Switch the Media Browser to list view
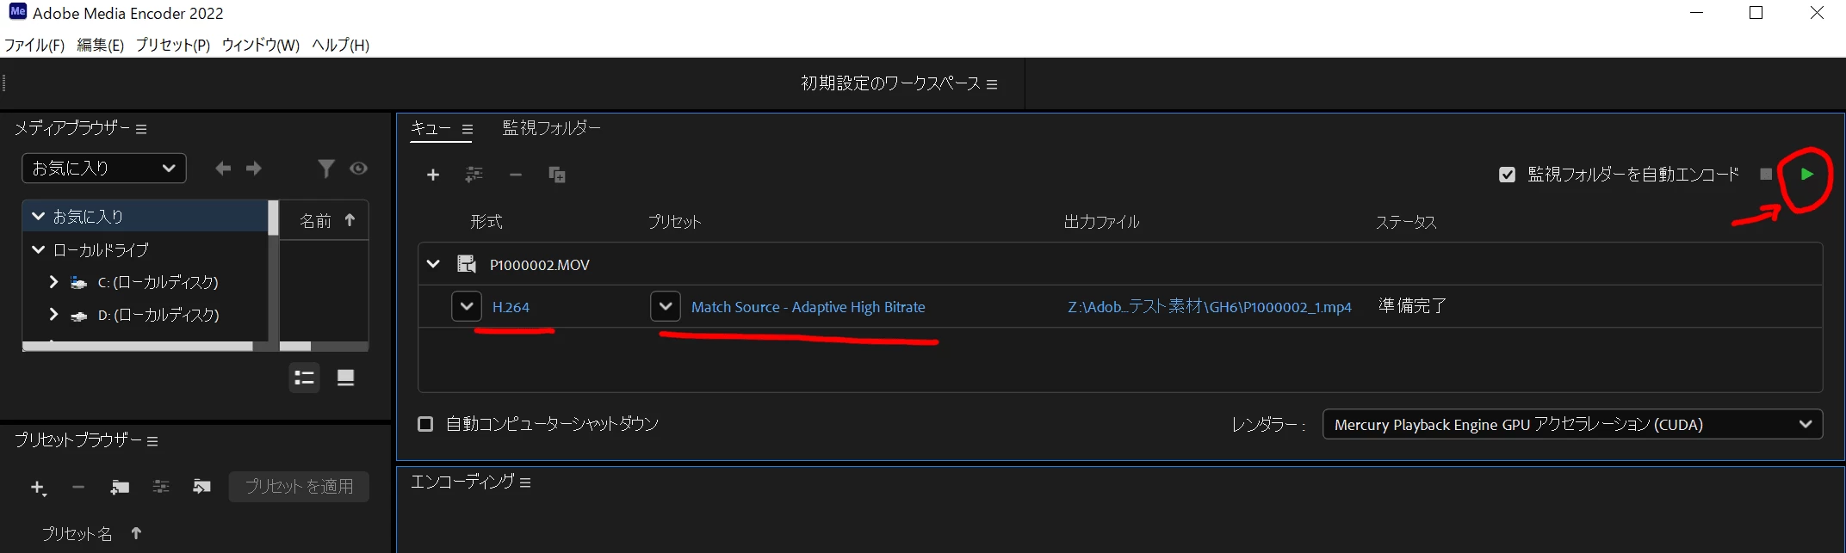The height and width of the screenshot is (553, 1846). [x=304, y=378]
